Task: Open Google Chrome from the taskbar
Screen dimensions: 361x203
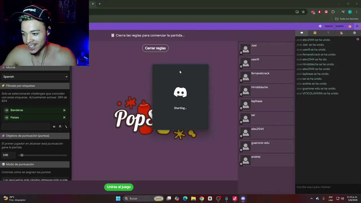Action: (202, 198)
